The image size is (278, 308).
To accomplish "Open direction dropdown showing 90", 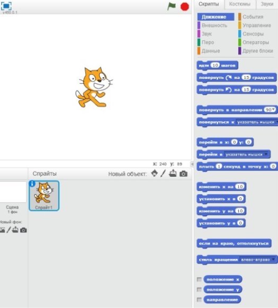I will [x=270, y=110].
